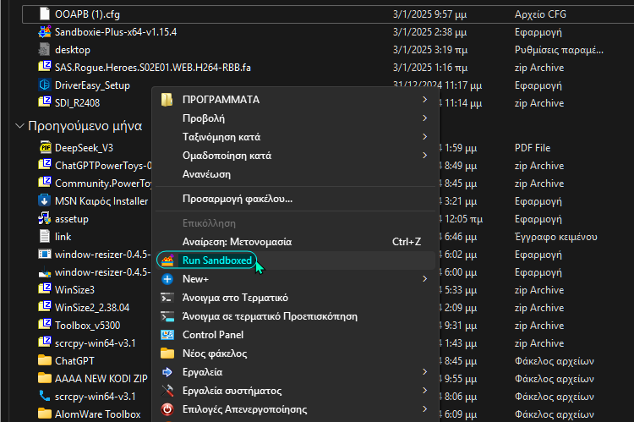Expand the Ταξινόμηση κατά submenu arrow
The height and width of the screenshot is (422, 634).
424,136
